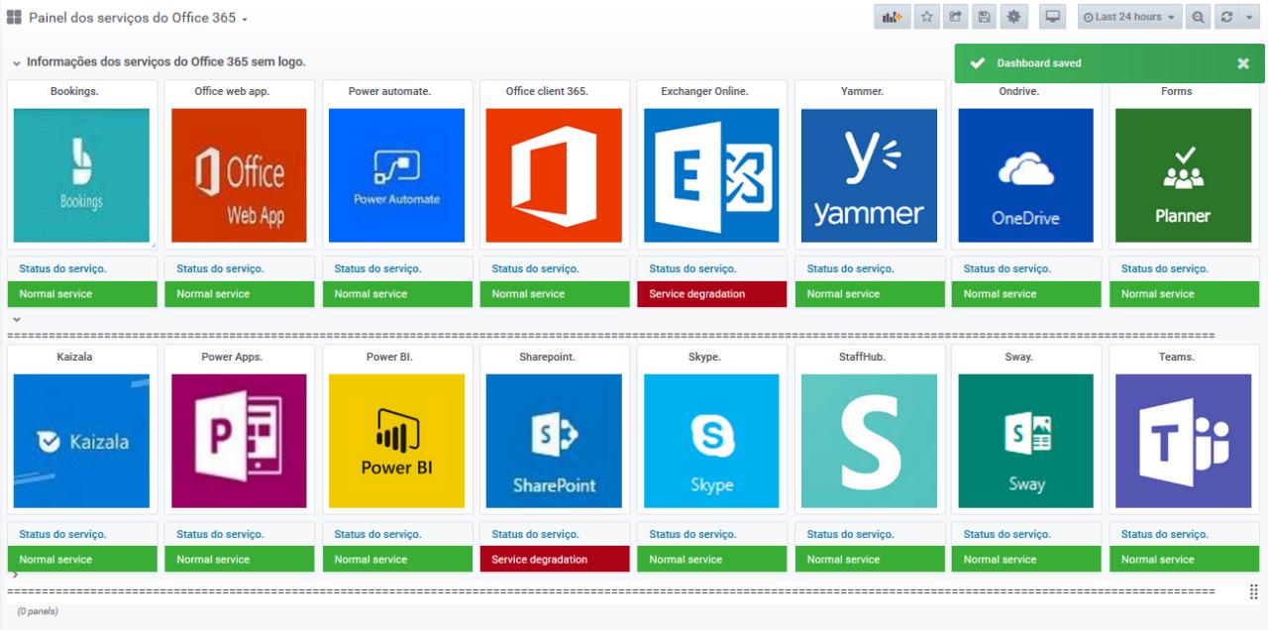This screenshot has width=1268, height=630.
Task: Click Normal service status under Yammer
Action: pyautogui.click(x=869, y=294)
